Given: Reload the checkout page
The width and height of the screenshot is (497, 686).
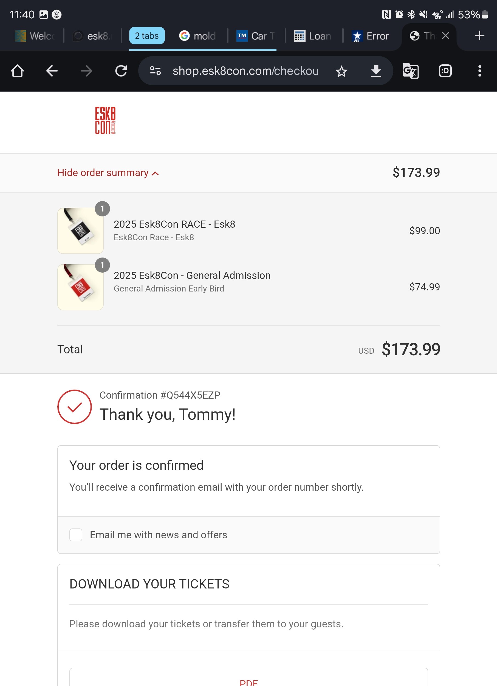Looking at the screenshot, I should coord(121,71).
